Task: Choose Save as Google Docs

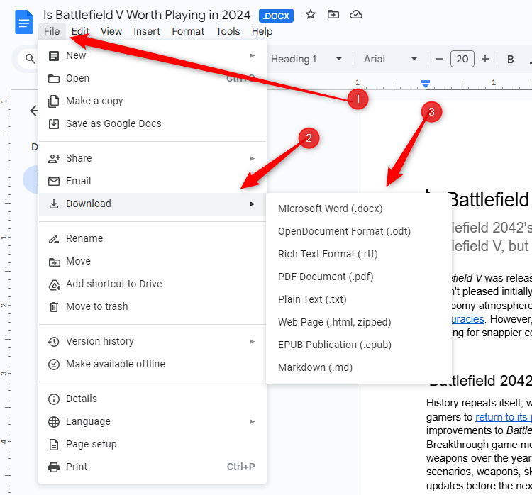Action: tap(153, 123)
